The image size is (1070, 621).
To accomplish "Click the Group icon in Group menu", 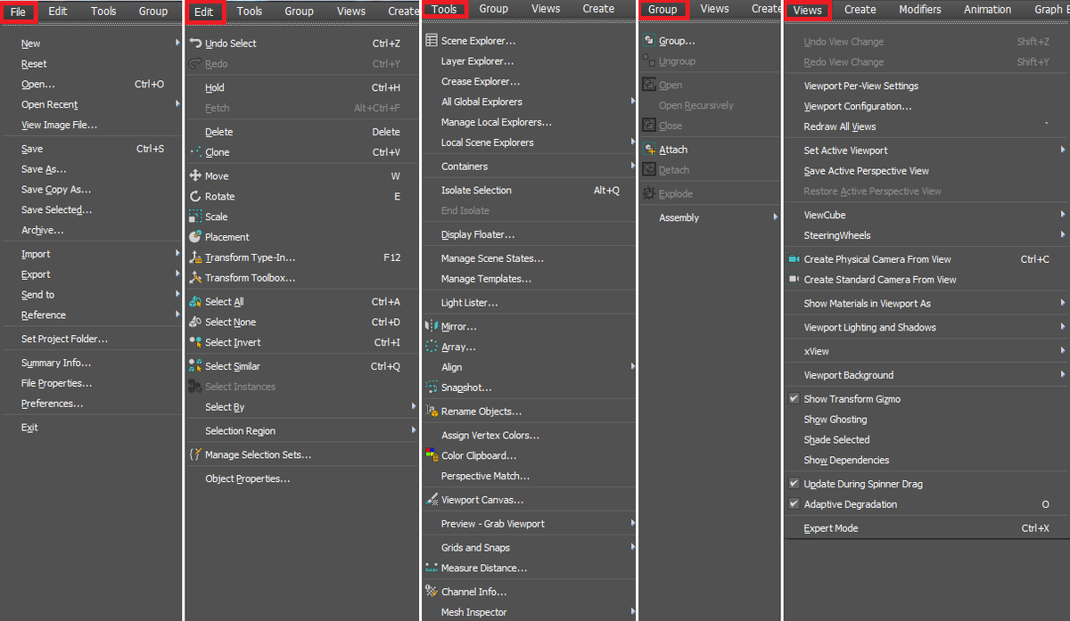I will tap(649, 41).
